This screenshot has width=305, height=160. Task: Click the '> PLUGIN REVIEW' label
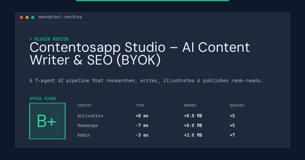(x=49, y=39)
